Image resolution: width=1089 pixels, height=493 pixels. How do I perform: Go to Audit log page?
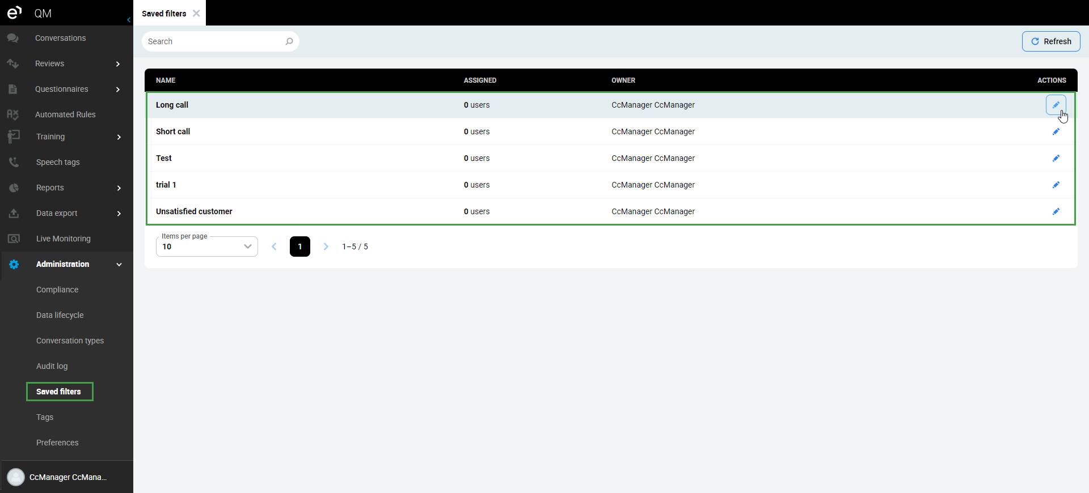52,366
